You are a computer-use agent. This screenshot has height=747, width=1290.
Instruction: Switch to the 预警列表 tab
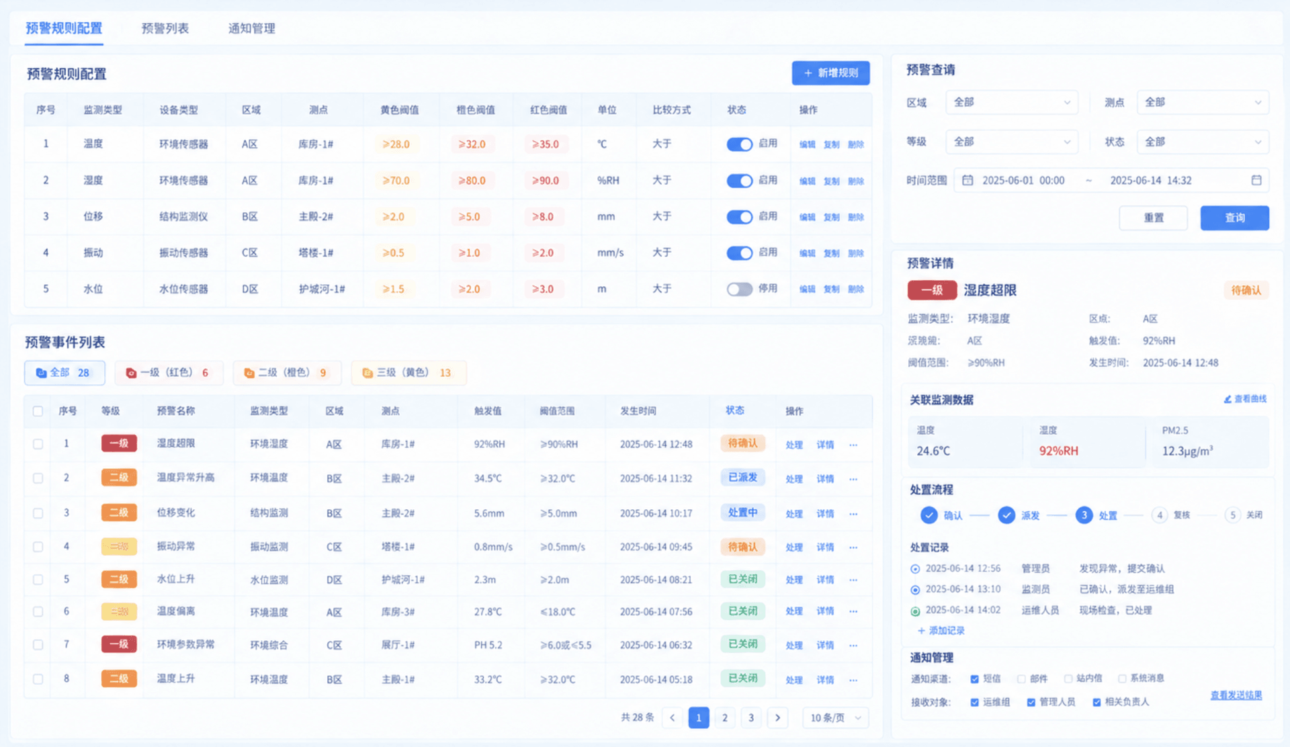pos(165,28)
